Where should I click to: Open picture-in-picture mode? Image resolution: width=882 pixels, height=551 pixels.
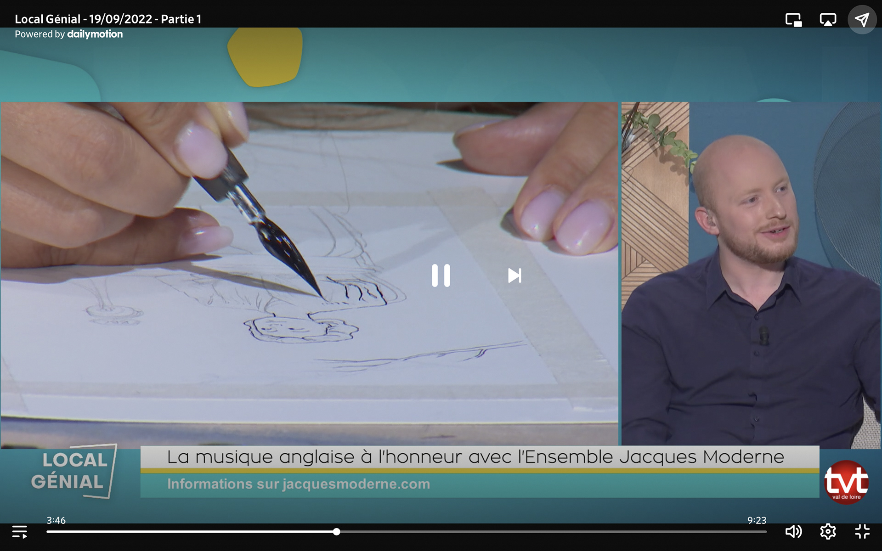793,20
